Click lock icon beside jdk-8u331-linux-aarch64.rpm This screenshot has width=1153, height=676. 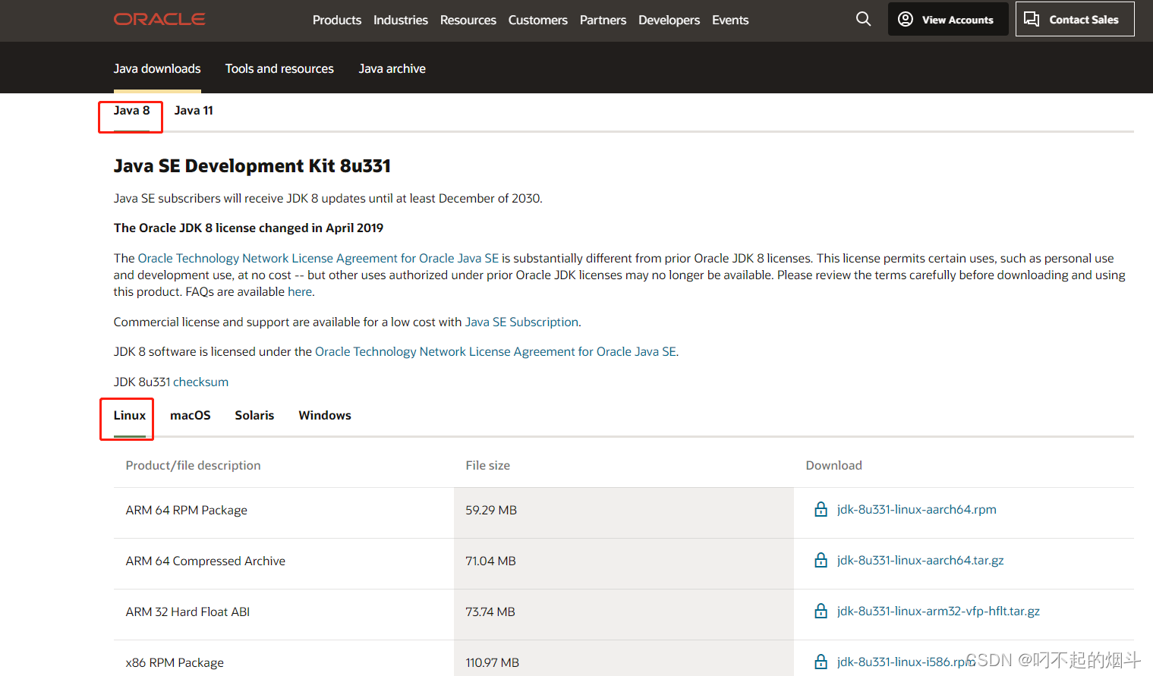point(821,509)
